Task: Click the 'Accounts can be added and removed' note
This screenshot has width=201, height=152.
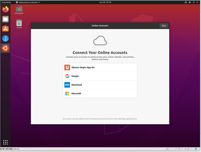Action: [x=100, y=119]
